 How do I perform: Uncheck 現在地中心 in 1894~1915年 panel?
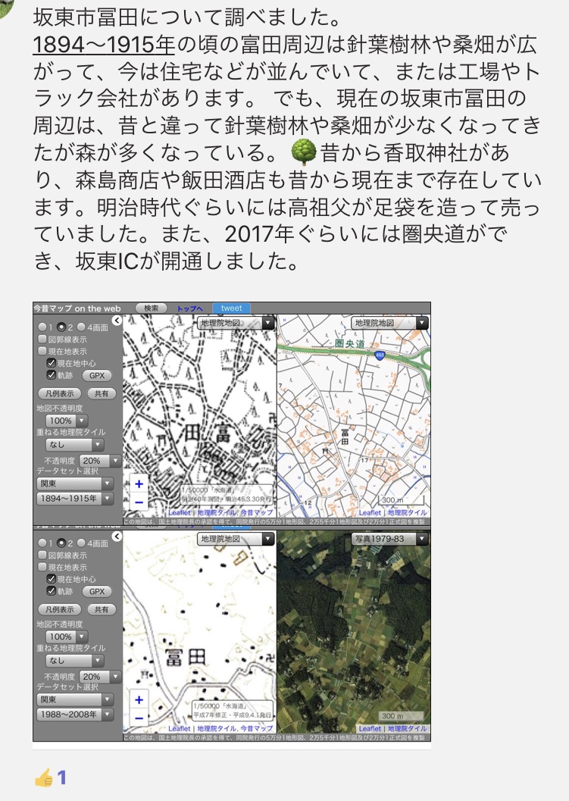click(x=51, y=363)
